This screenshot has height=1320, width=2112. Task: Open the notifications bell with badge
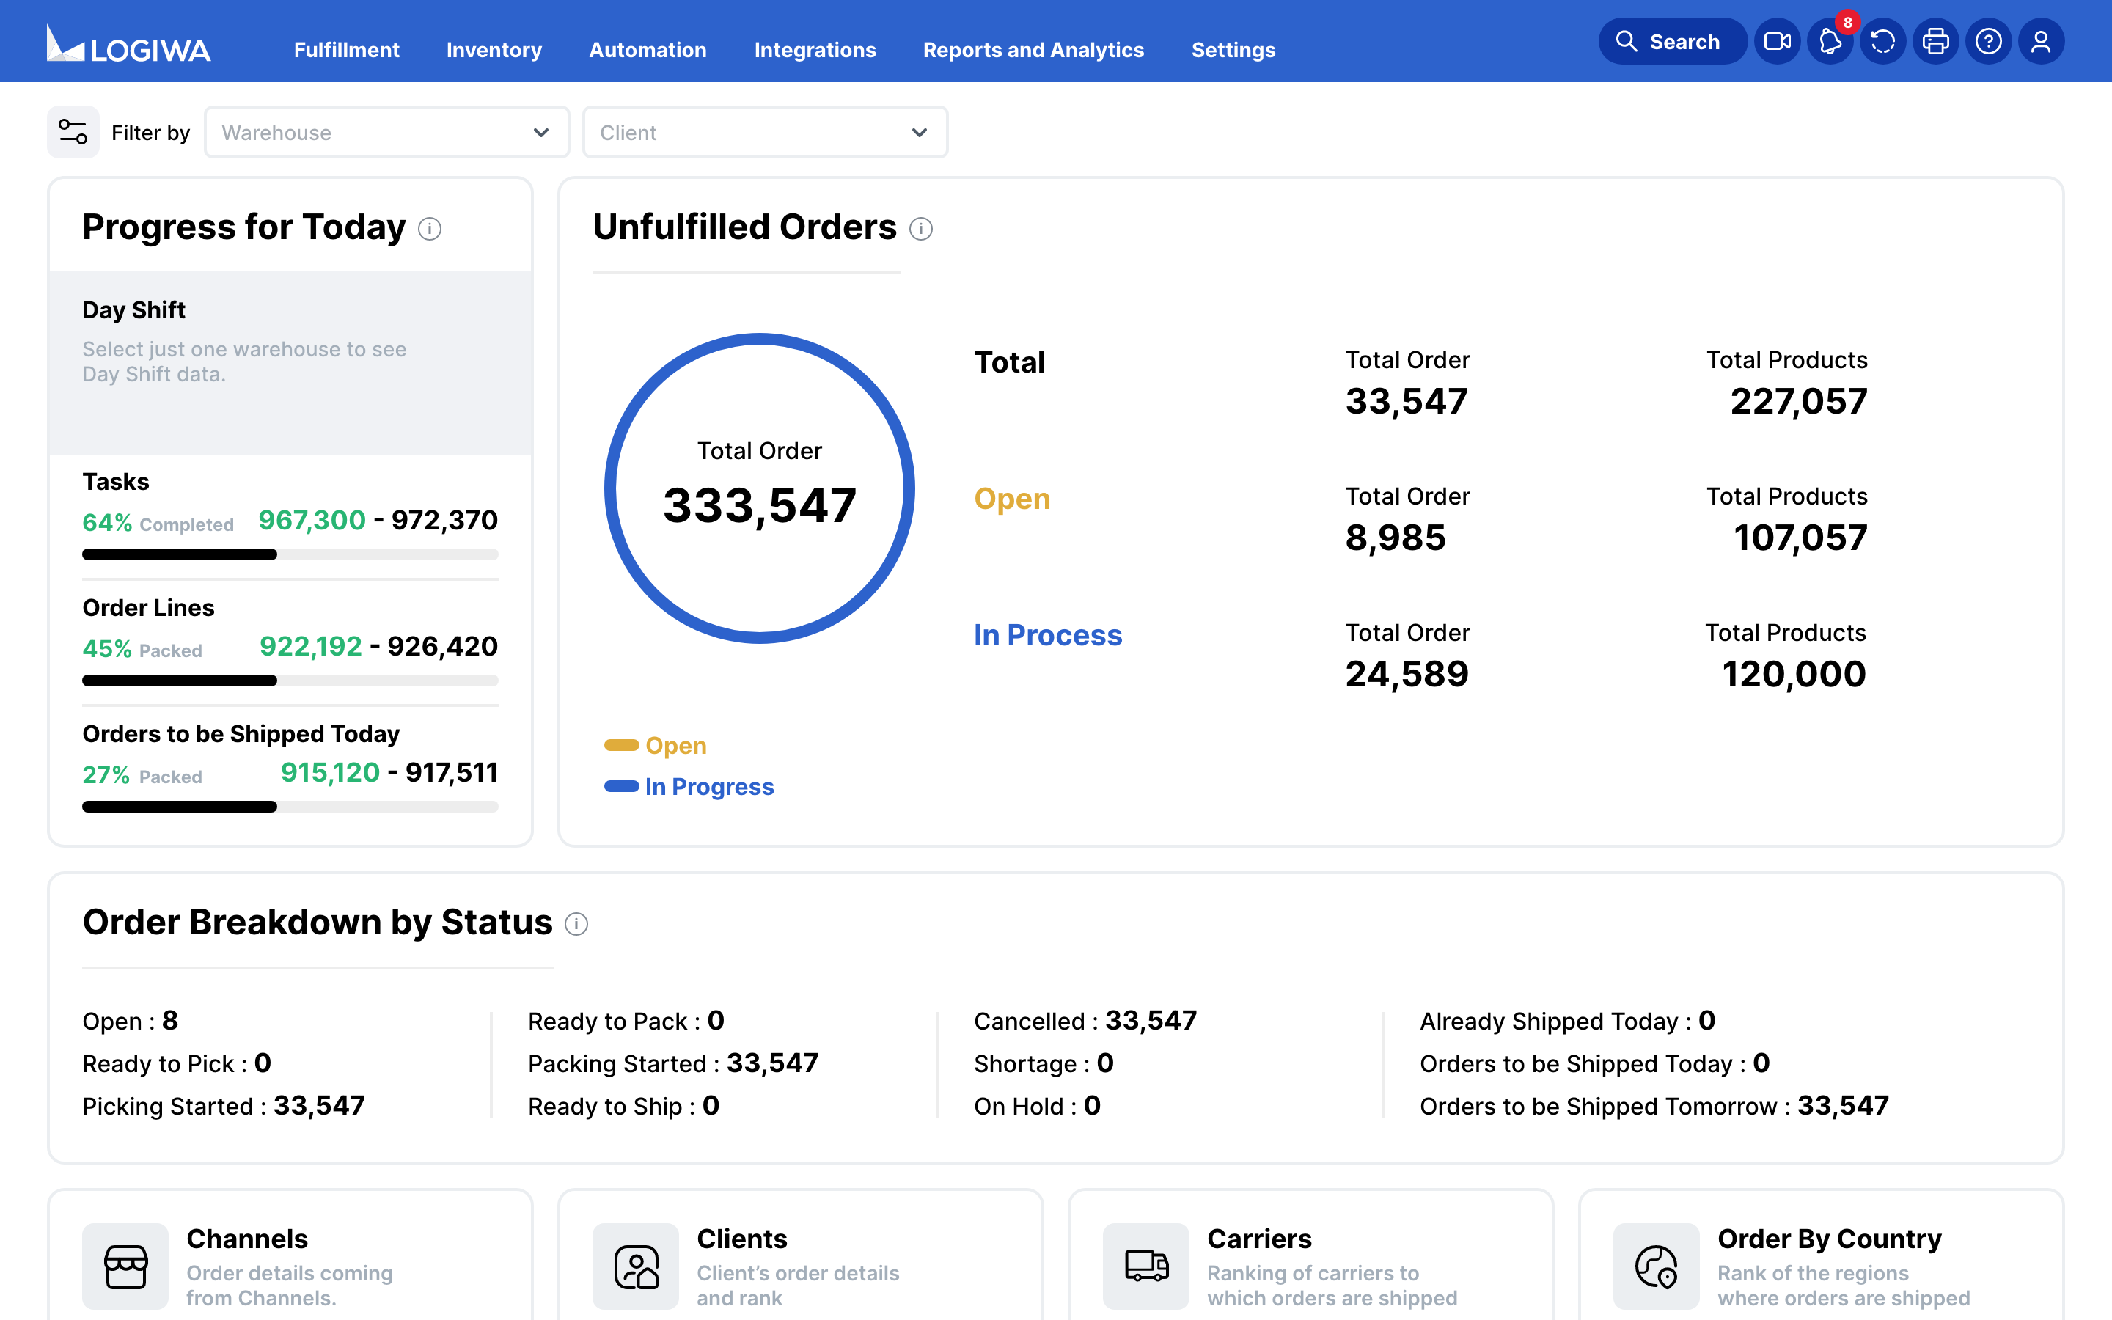1830,41
